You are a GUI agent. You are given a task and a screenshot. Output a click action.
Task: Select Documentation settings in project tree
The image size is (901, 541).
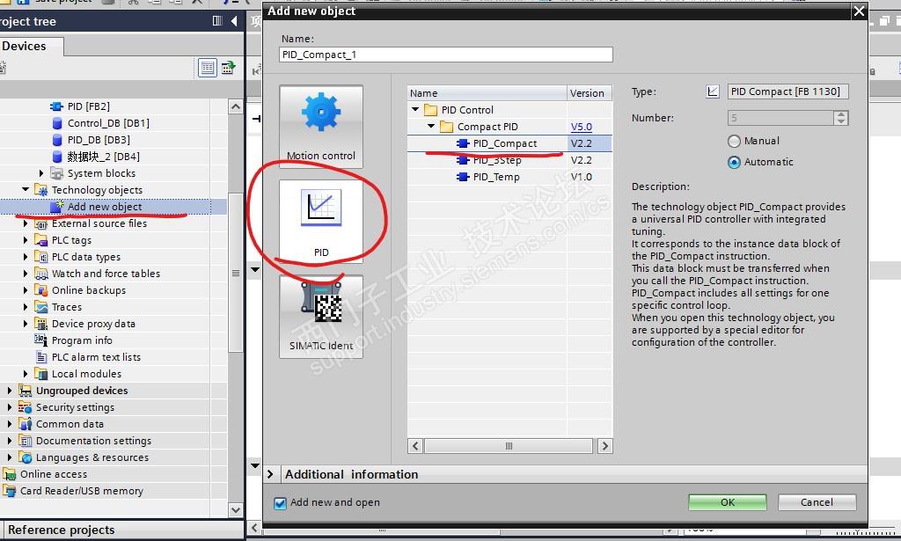[x=93, y=441]
